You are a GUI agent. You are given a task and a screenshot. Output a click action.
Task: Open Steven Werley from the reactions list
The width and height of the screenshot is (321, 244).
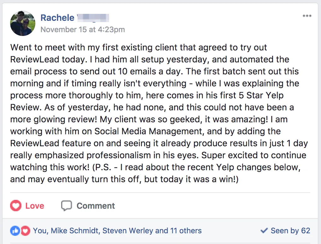[x=127, y=231]
